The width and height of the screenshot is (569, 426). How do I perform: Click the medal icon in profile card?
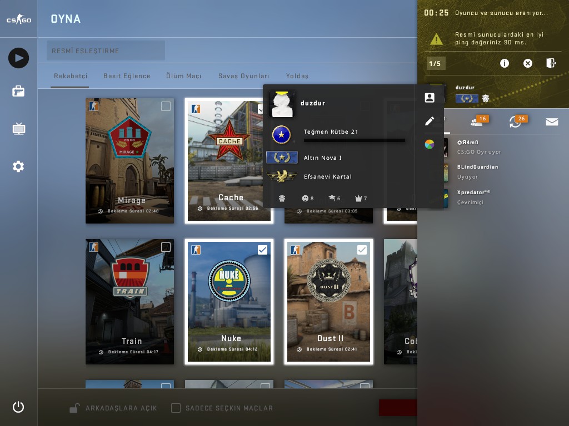(282, 198)
